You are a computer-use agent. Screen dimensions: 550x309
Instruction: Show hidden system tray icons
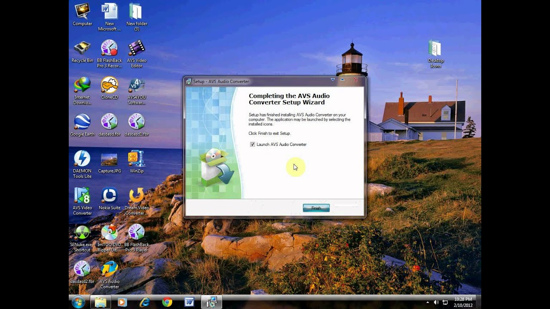[428, 302]
